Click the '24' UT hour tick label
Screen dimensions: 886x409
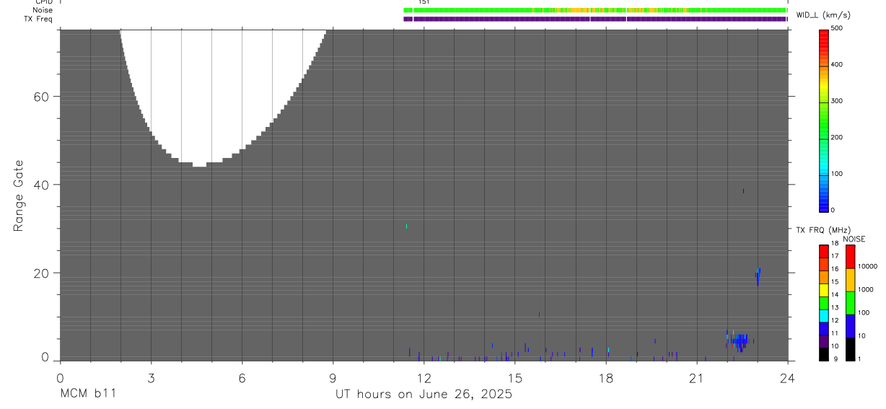tap(787, 378)
